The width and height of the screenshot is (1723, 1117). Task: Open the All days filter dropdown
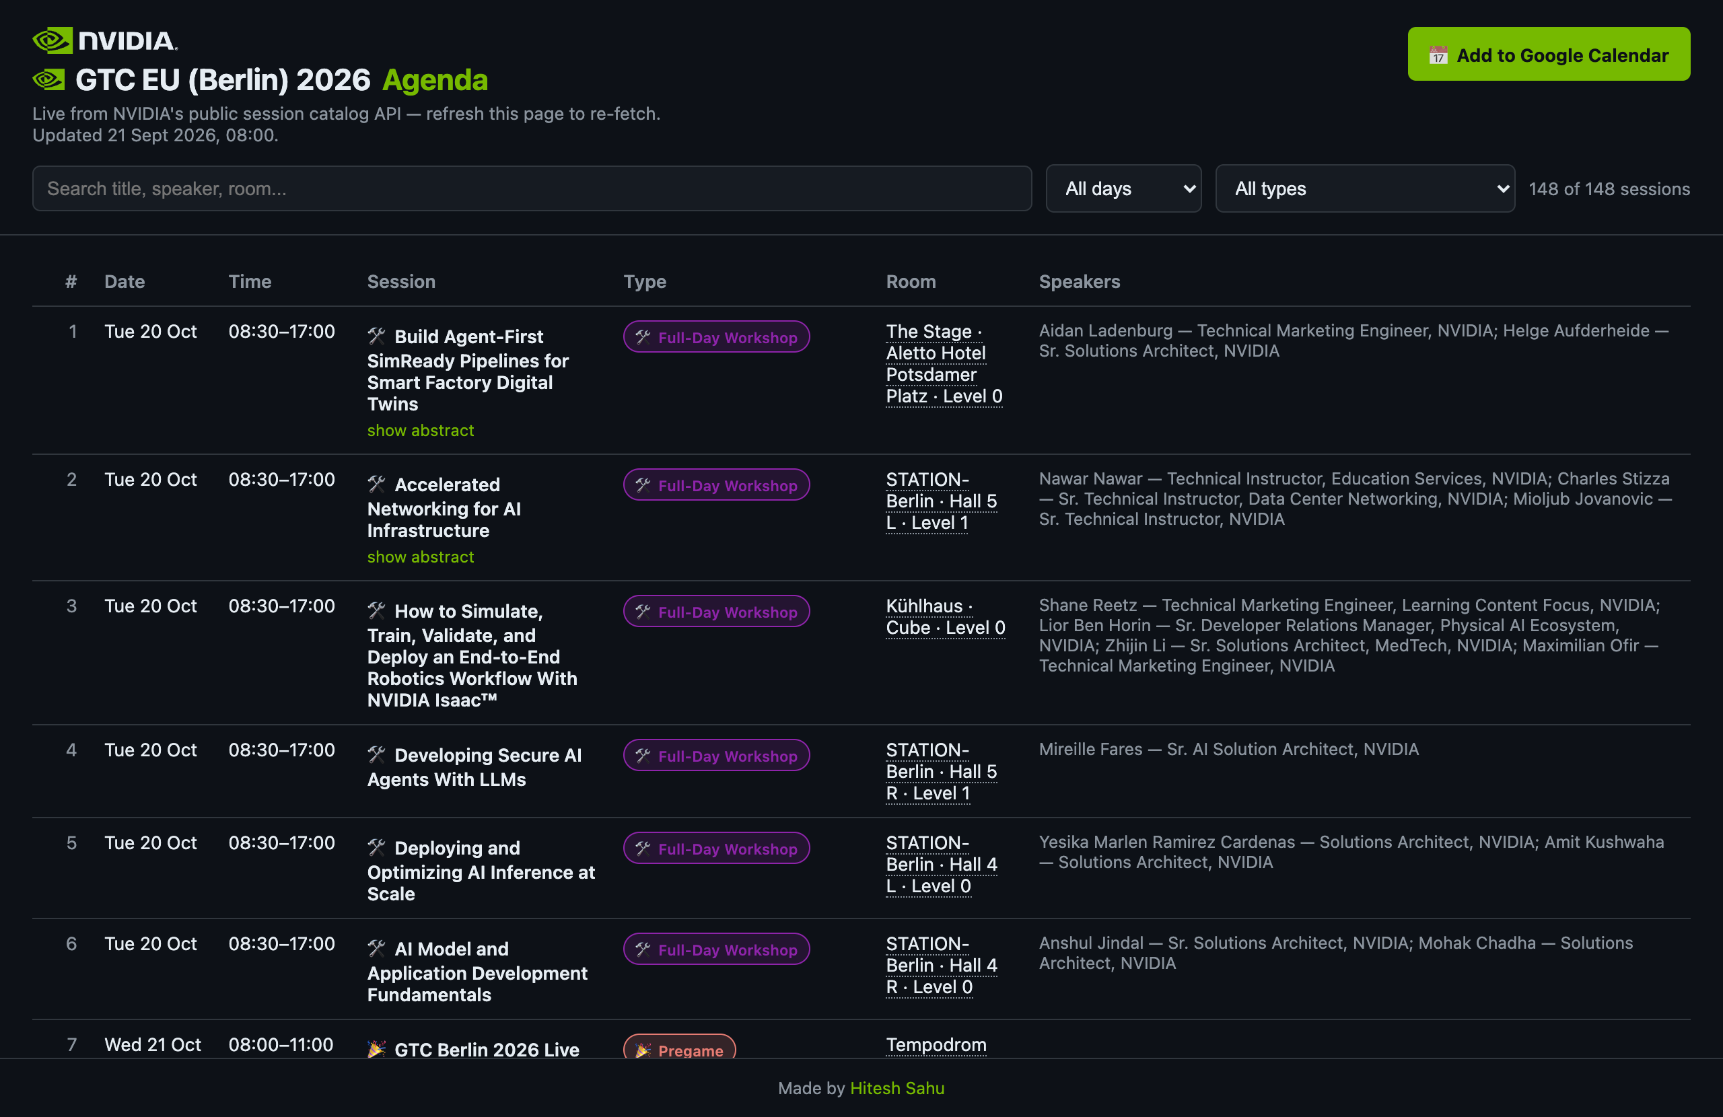click(1123, 189)
